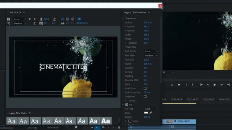The height and width of the screenshot is (130, 232).
Task: Click the font size icon
Action: pos(41,19)
